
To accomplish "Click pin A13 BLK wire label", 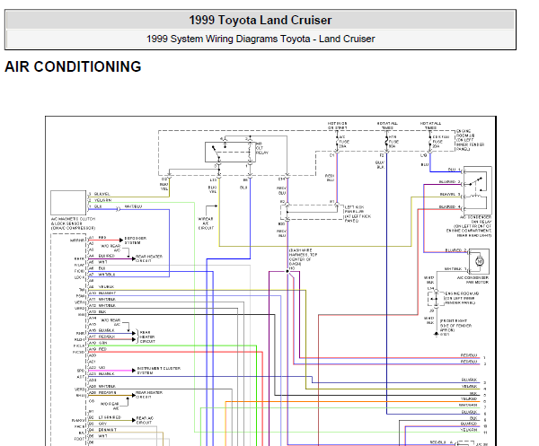I will click(x=102, y=311).
